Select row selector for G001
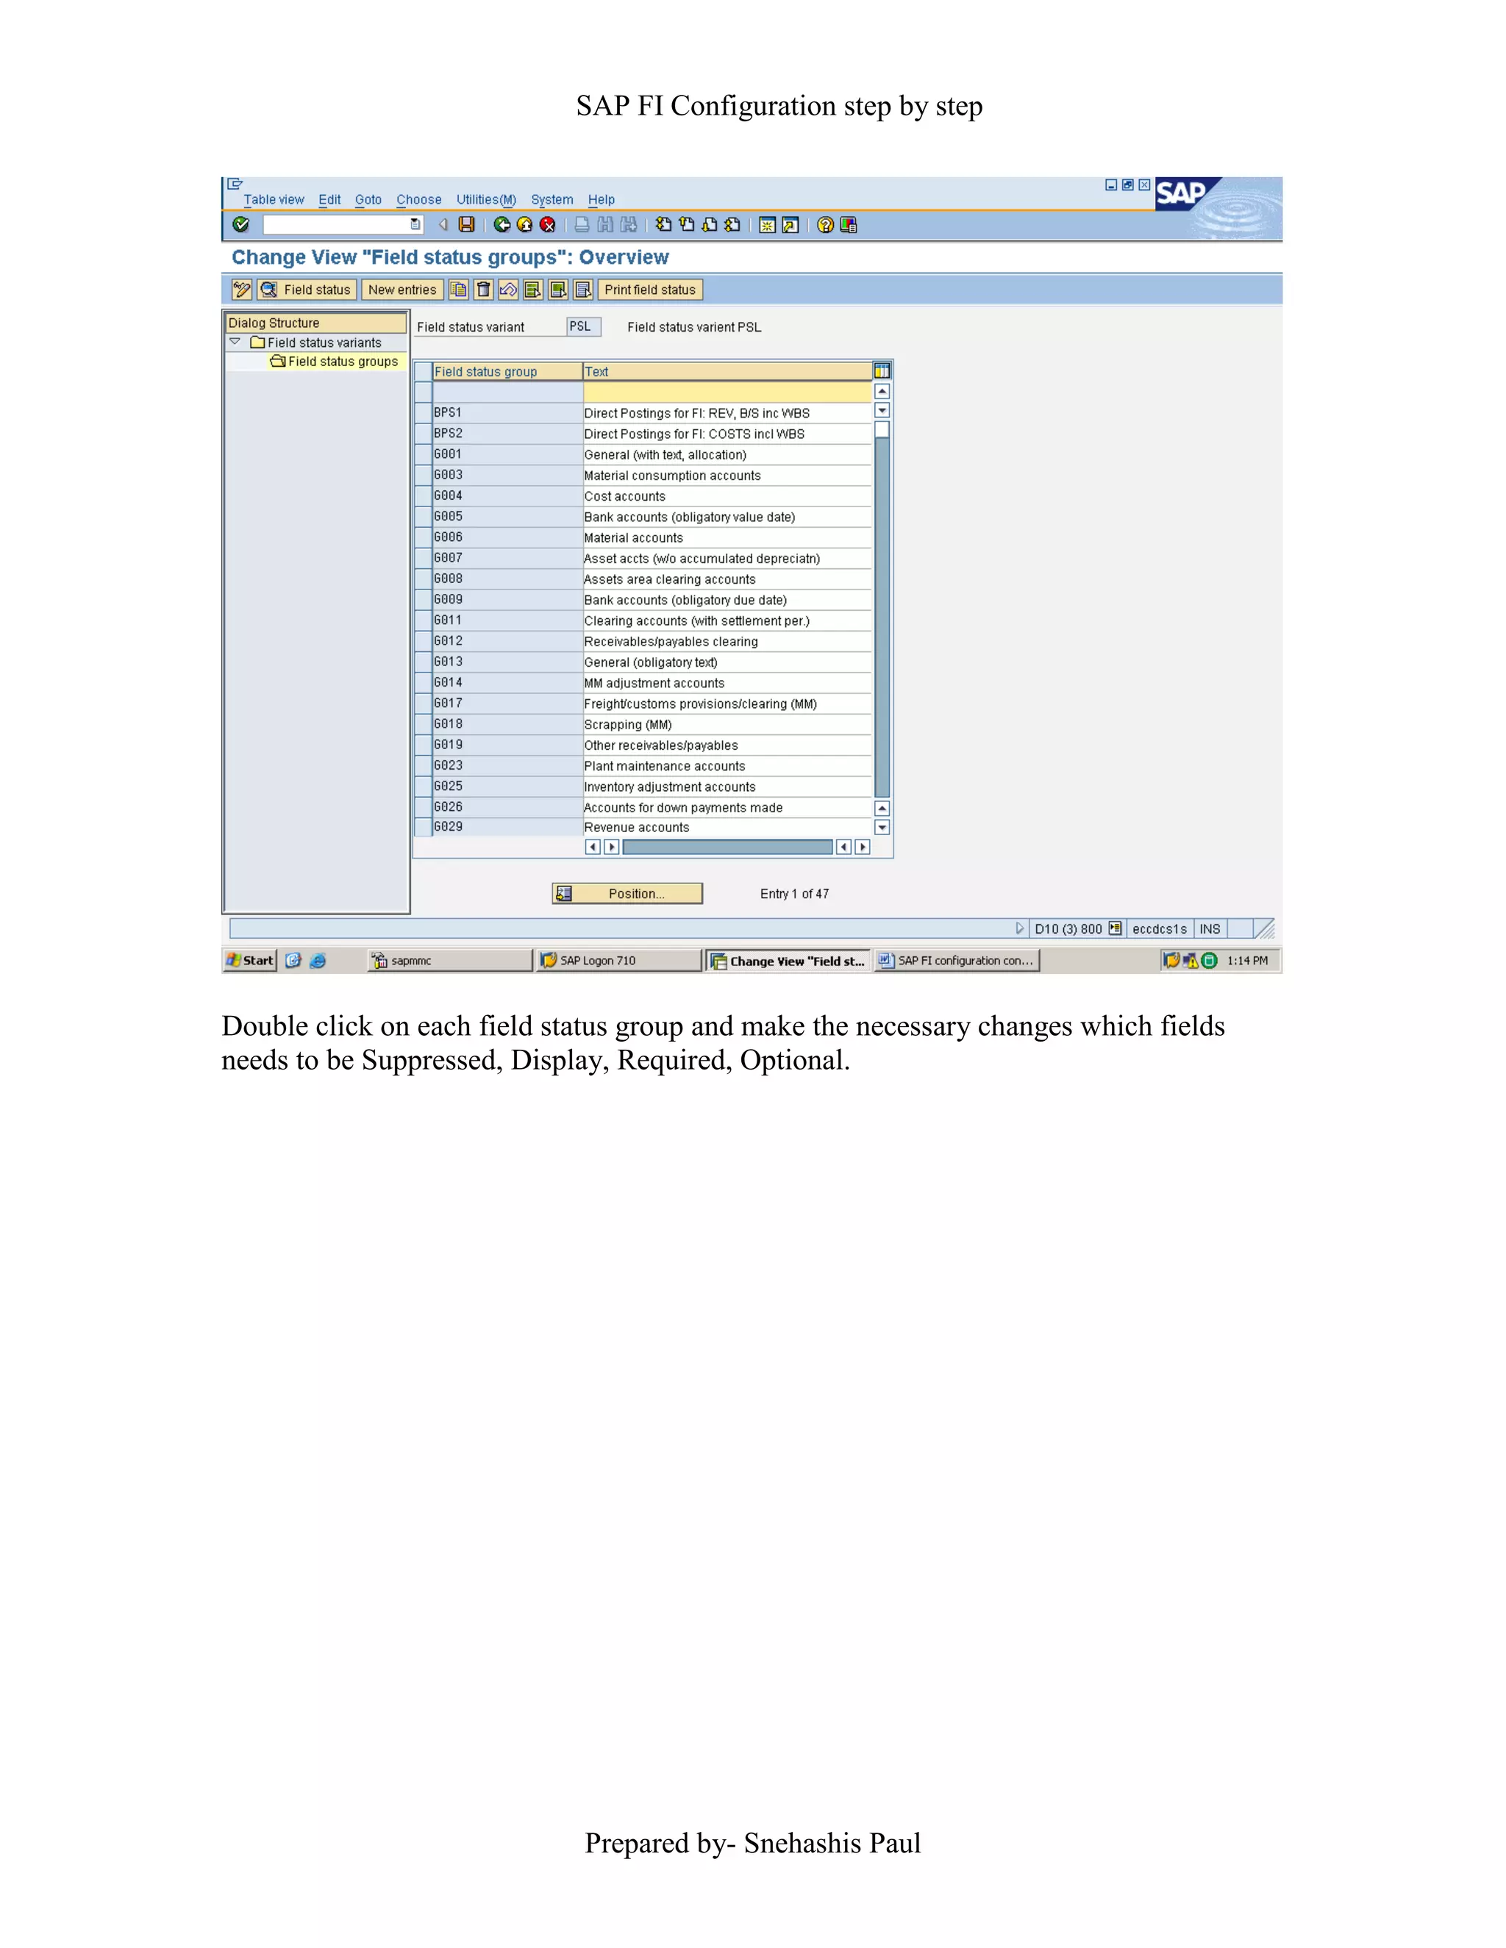Image resolution: width=1506 pixels, height=1948 pixels. (424, 454)
